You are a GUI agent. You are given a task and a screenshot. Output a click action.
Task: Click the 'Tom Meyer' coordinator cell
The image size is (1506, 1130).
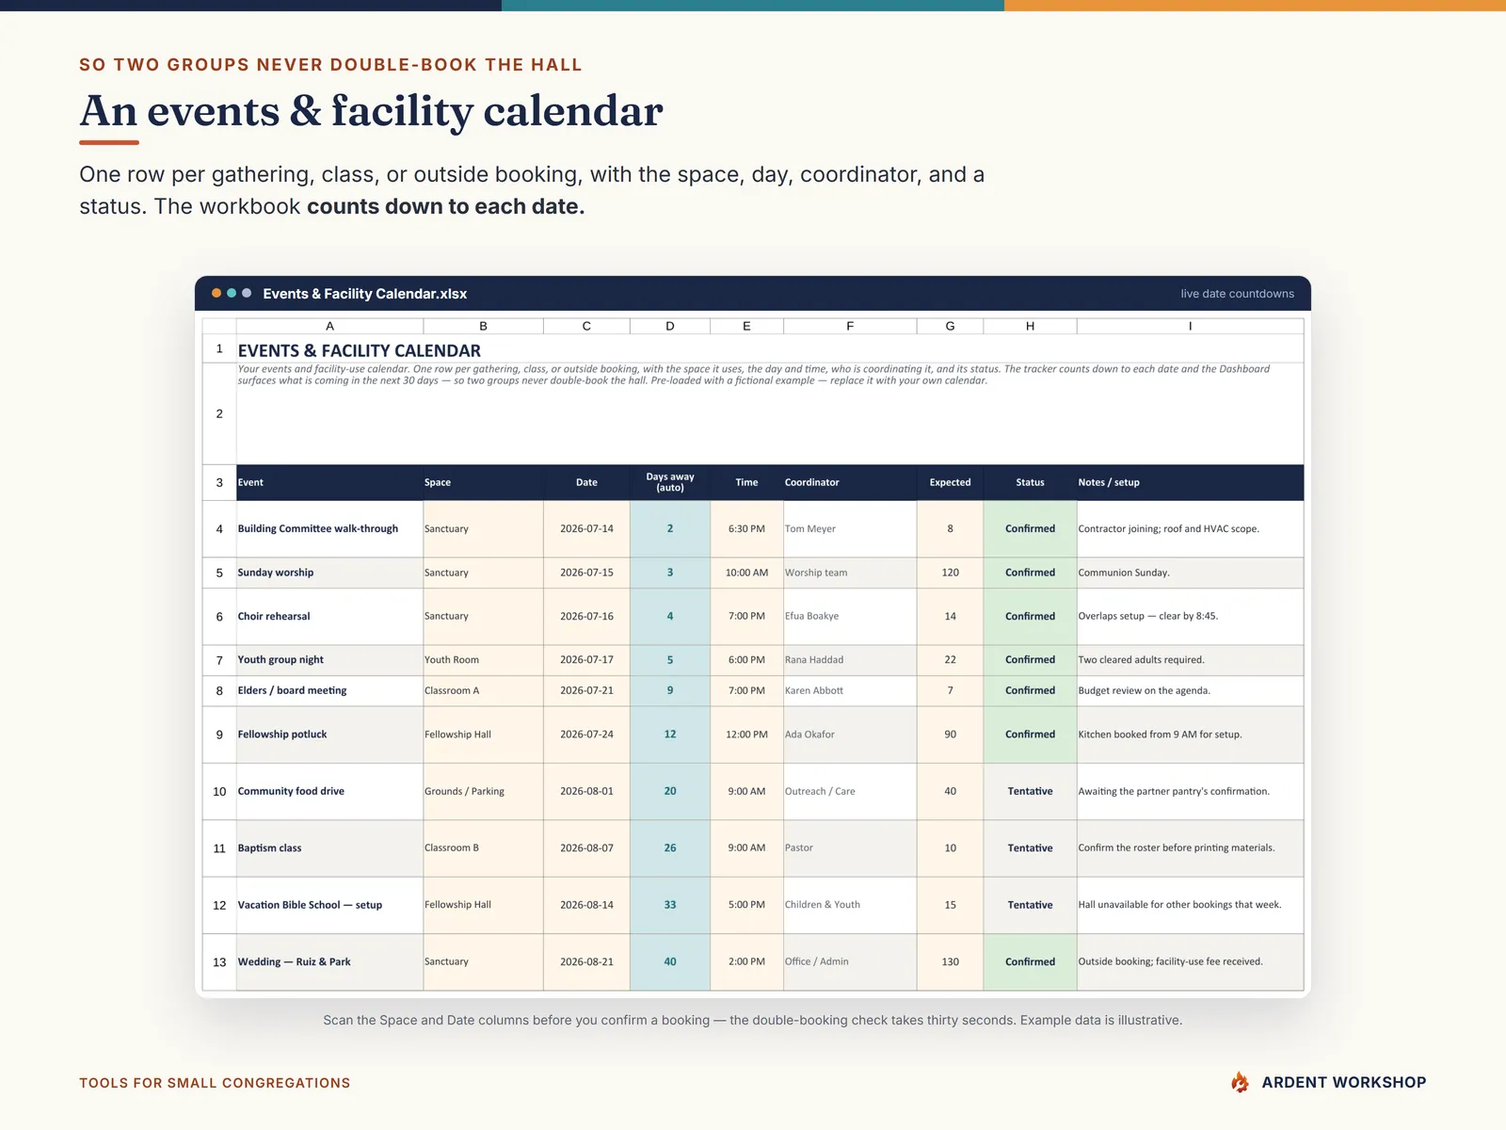coord(850,529)
